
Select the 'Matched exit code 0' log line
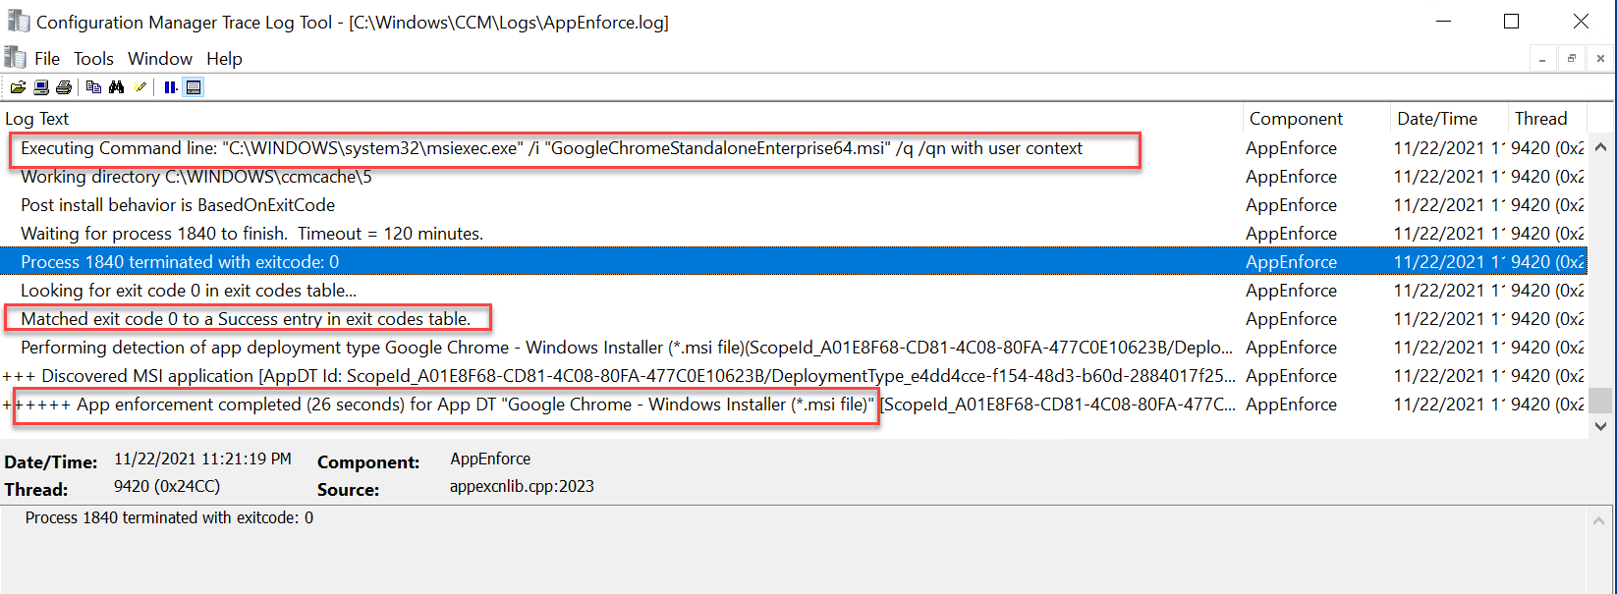click(x=246, y=319)
